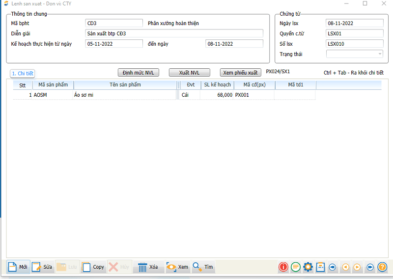Close the Lenh san xuat window

(384, 3)
